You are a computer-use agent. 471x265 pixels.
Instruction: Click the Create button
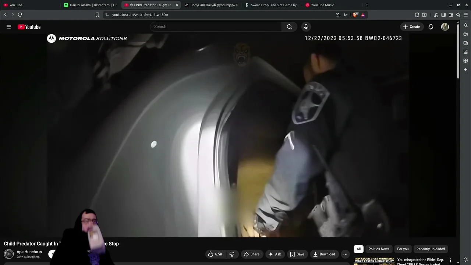pos(411,26)
